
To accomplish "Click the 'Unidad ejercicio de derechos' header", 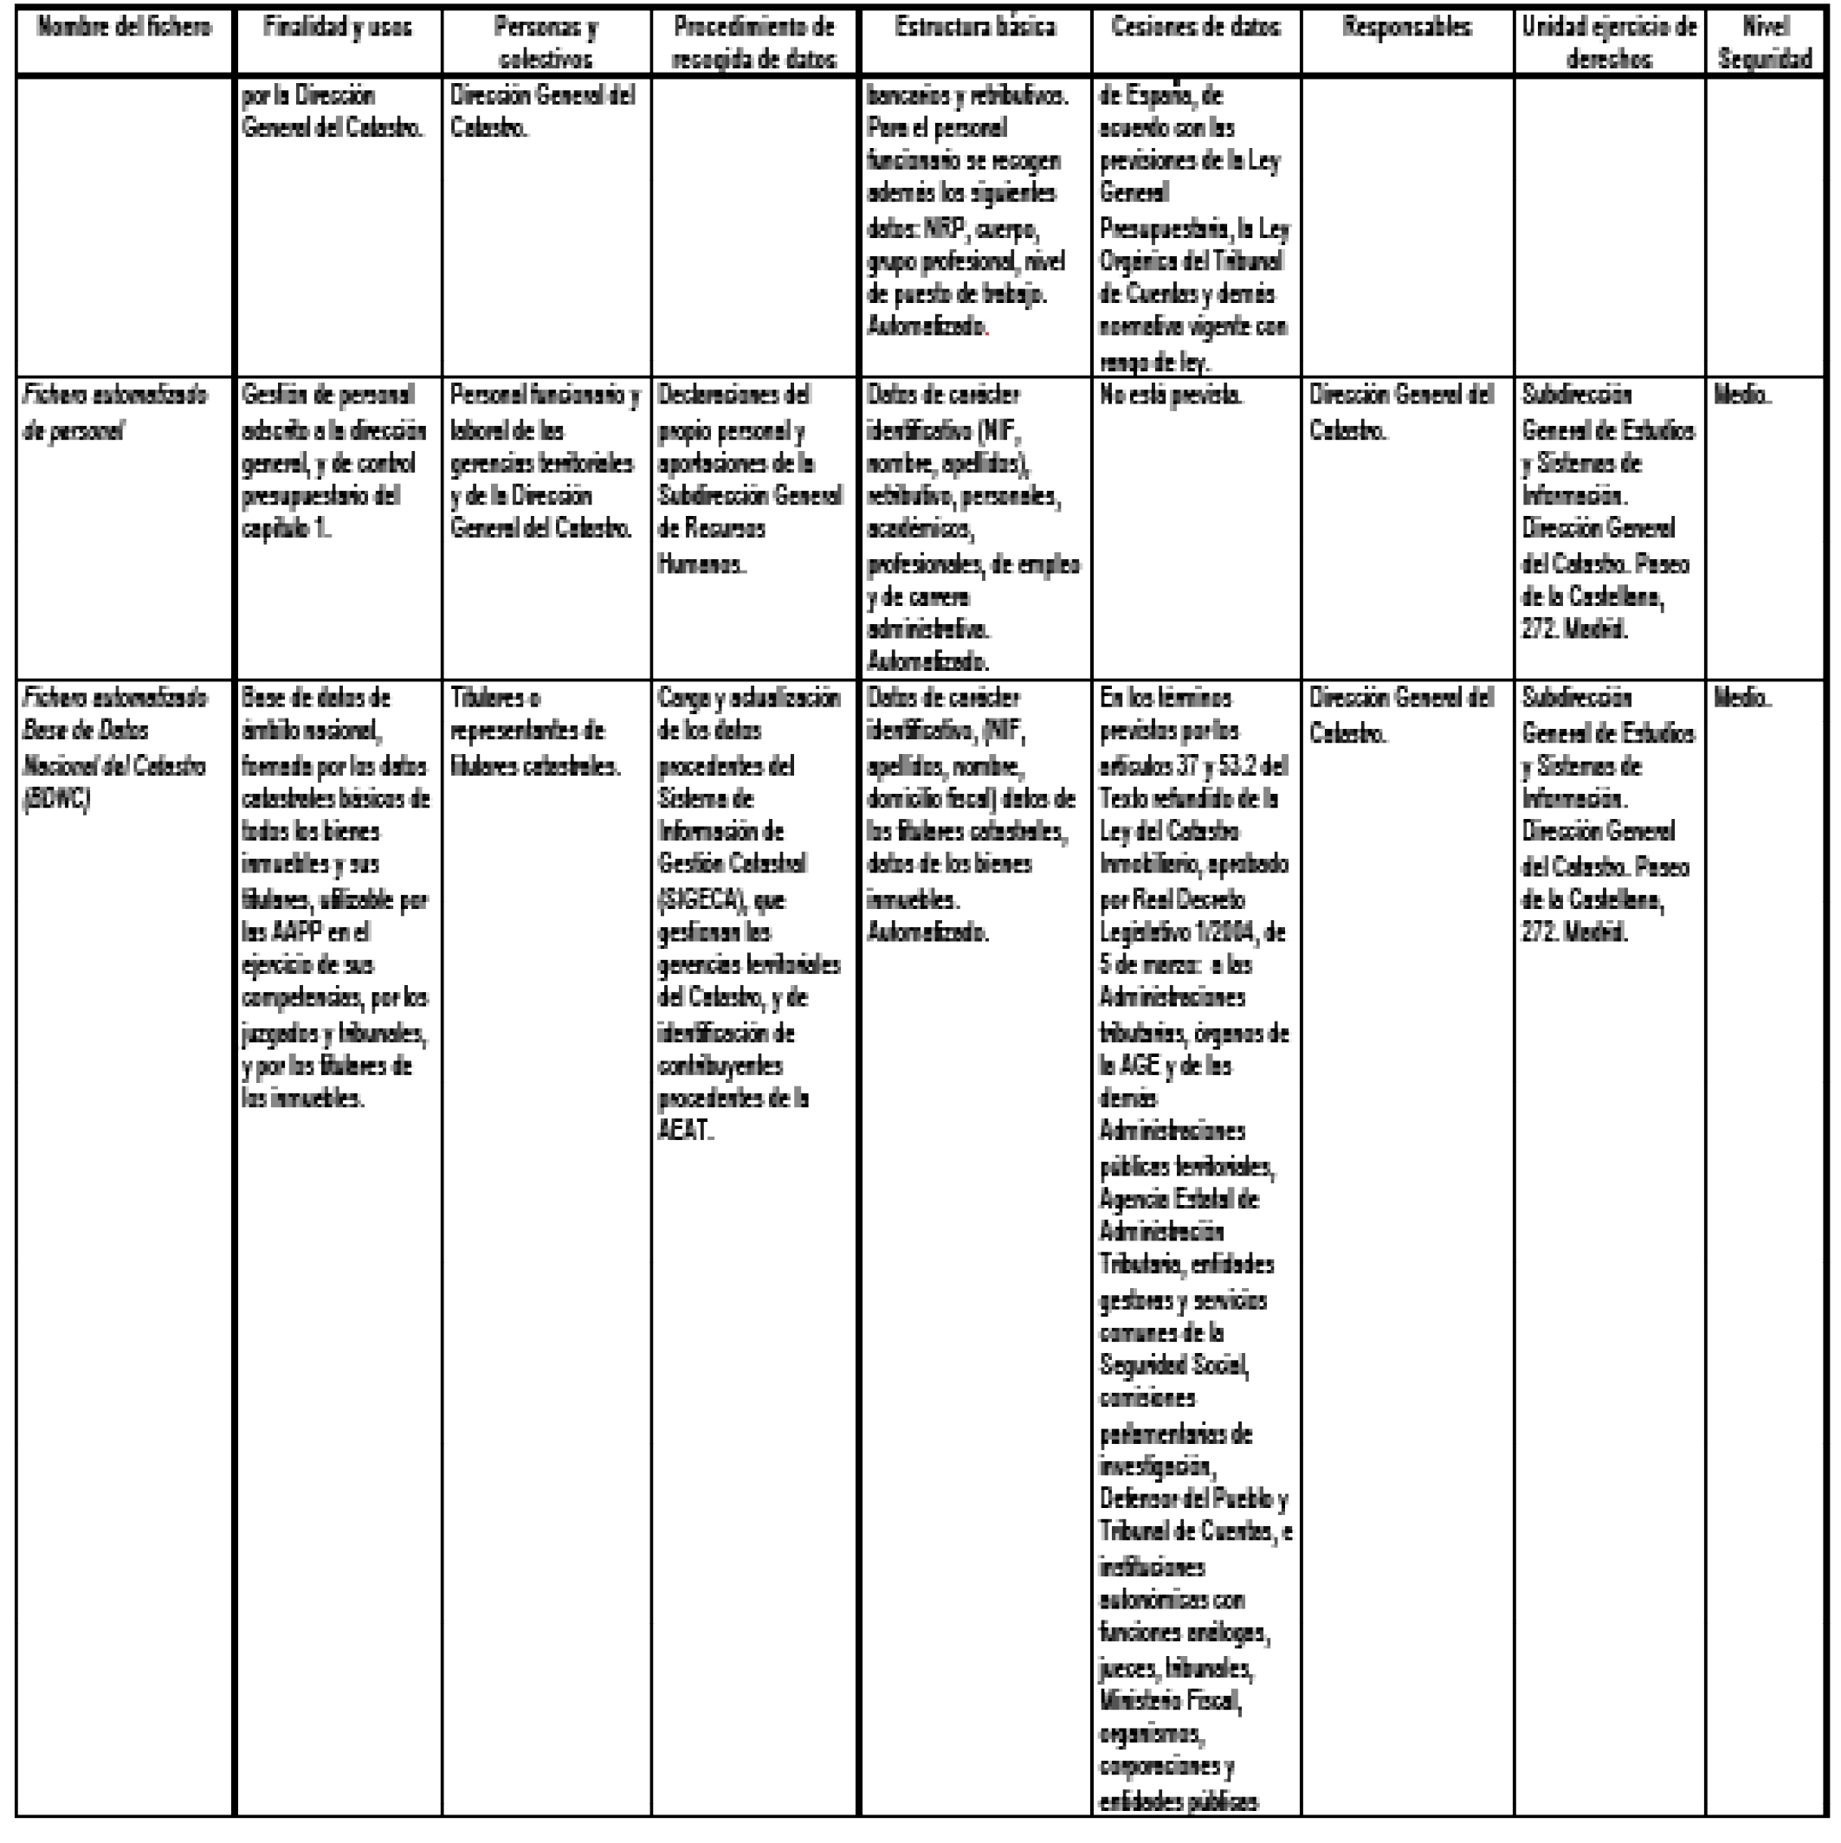I will pyautogui.click(x=1609, y=41).
